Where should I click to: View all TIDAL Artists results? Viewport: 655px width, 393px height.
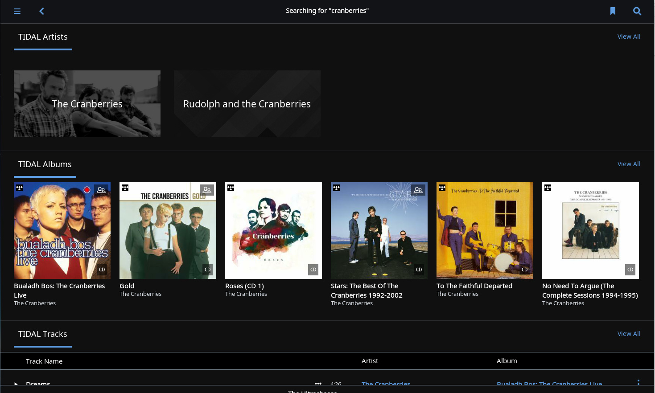[x=629, y=37]
